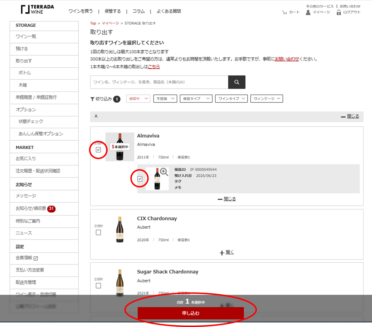Open the cart icon

(x=284, y=12)
